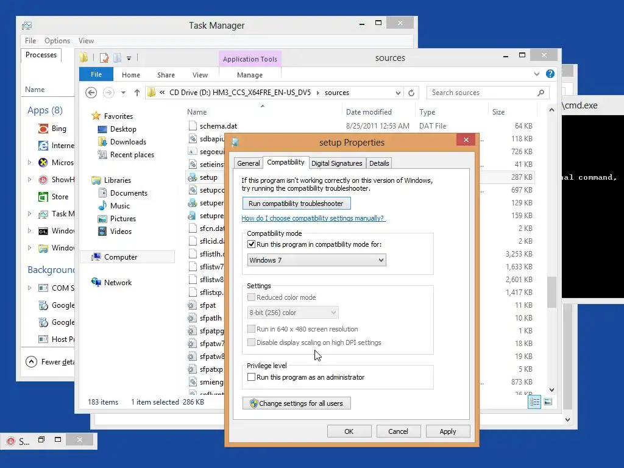Click the ShowH app icon in Task Manager
Image resolution: width=624 pixels, height=468 pixels.
click(x=43, y=180)
